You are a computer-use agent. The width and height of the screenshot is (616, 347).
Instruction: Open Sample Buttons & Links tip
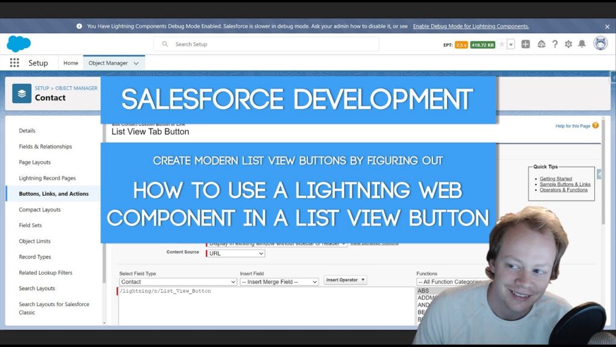coord(565,184)
